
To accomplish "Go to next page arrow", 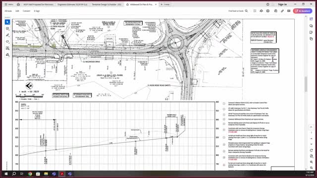I will 311,144.
